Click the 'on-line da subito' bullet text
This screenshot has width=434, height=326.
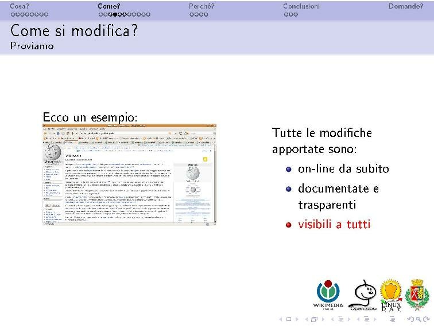click(343, 169)
